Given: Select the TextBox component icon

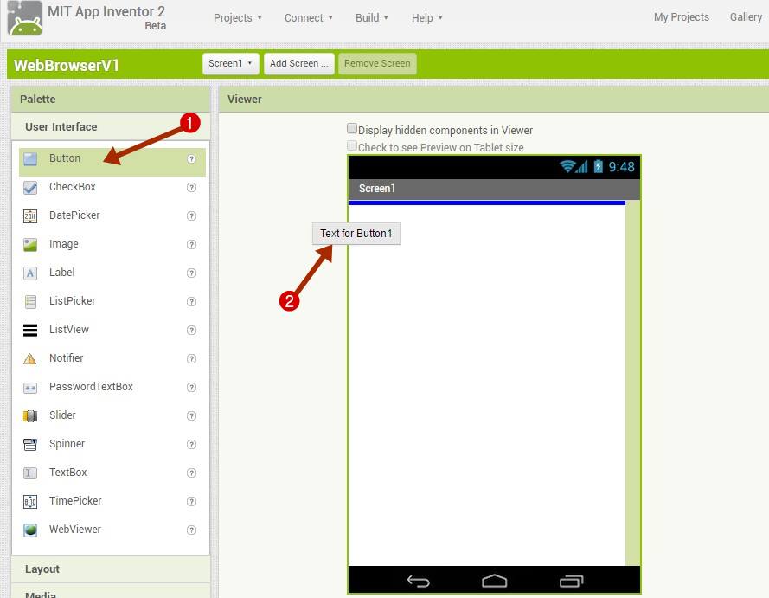Looking at the screenshot, I should click(x=30, y=473).
